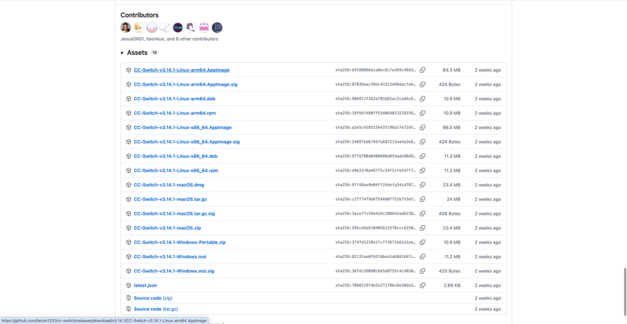Image resolution: width=627 pixels, height=324 pixels.
Task: Click '2.89 KB' size text
Action: pos(452,285)
